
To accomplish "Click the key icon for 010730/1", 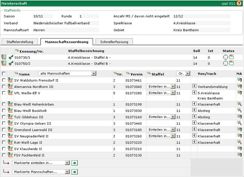I will (11, 57).
